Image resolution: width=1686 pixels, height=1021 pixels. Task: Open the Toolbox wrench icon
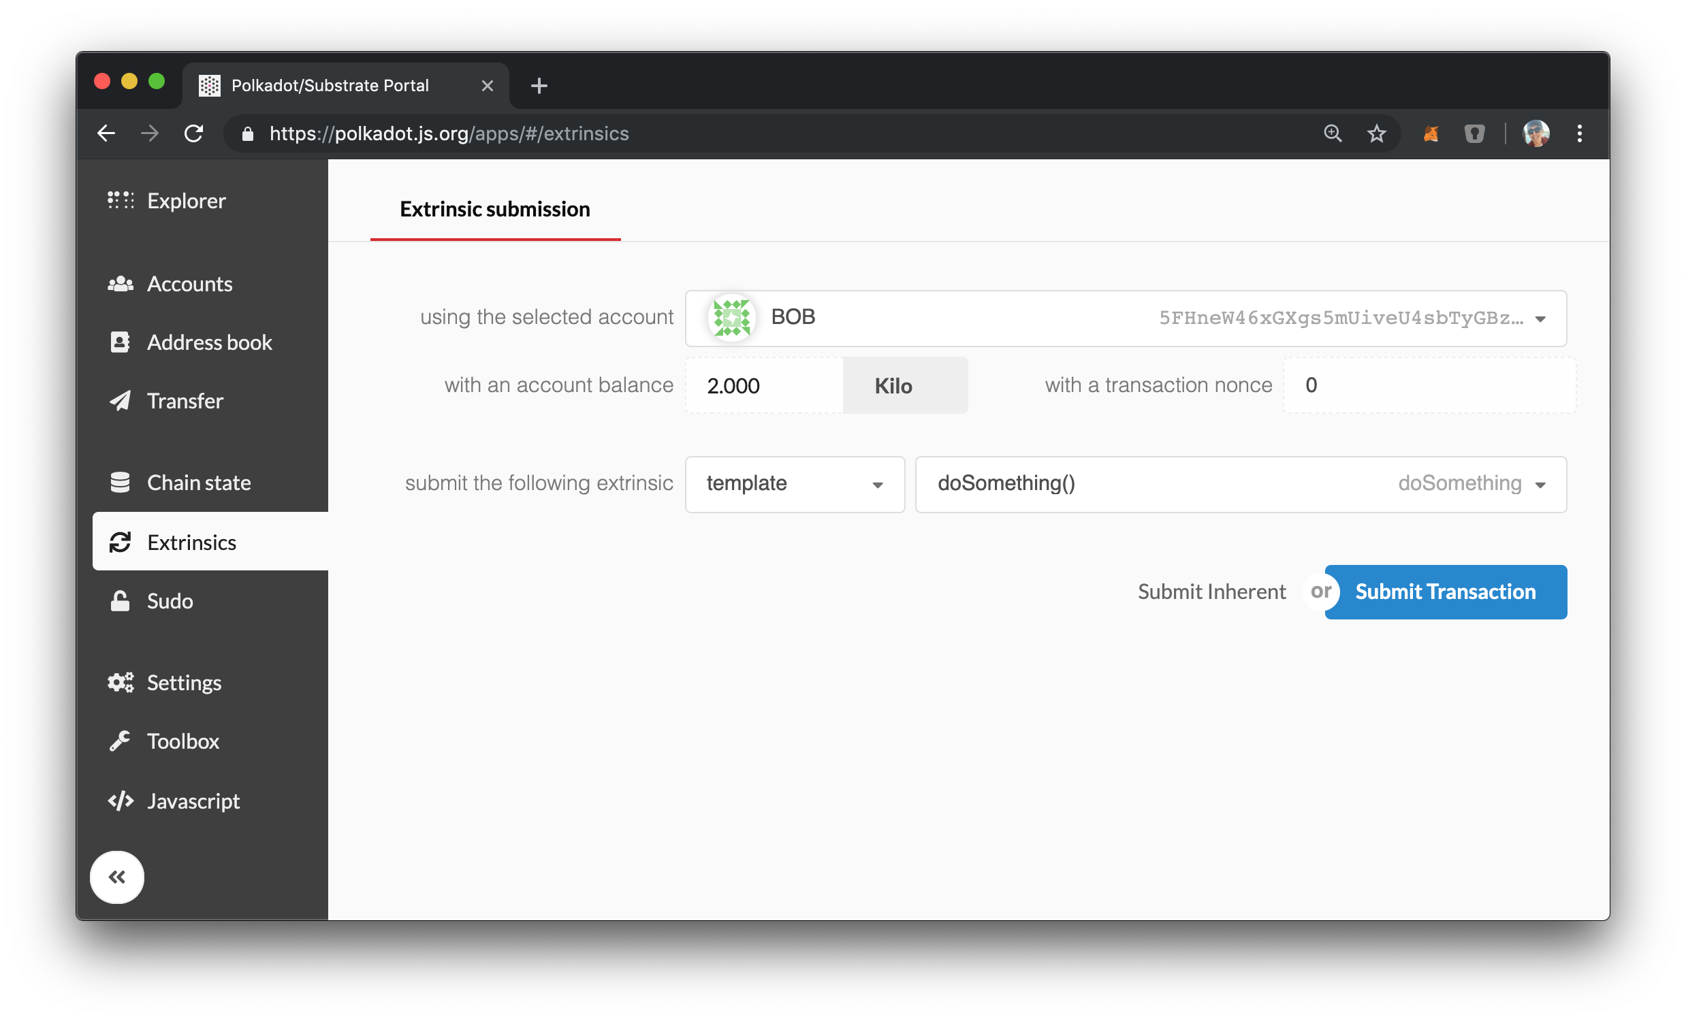[x=121, y=741]
